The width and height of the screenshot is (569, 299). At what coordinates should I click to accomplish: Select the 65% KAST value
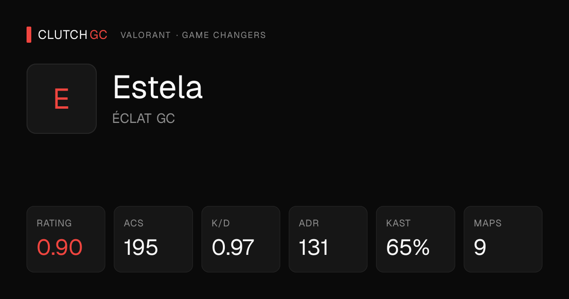pyautogui.click(x=408, y=247)
